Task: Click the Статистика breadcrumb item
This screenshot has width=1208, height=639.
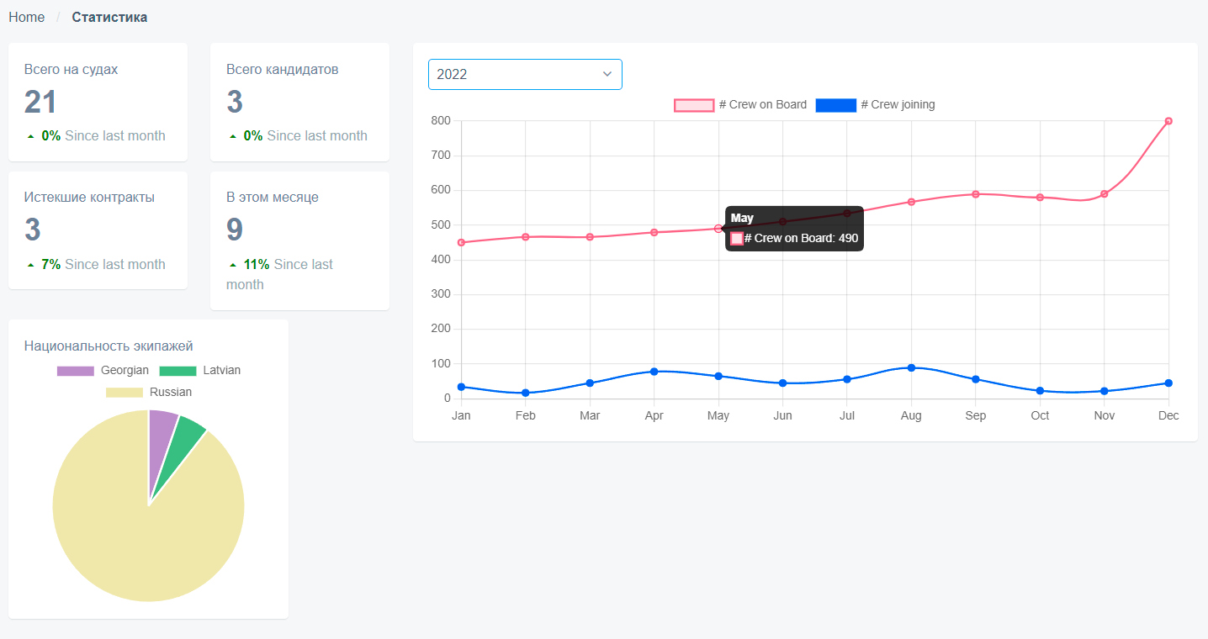Action: coord(109,17)
